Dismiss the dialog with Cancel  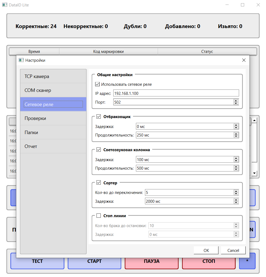(x=233, y=250)
